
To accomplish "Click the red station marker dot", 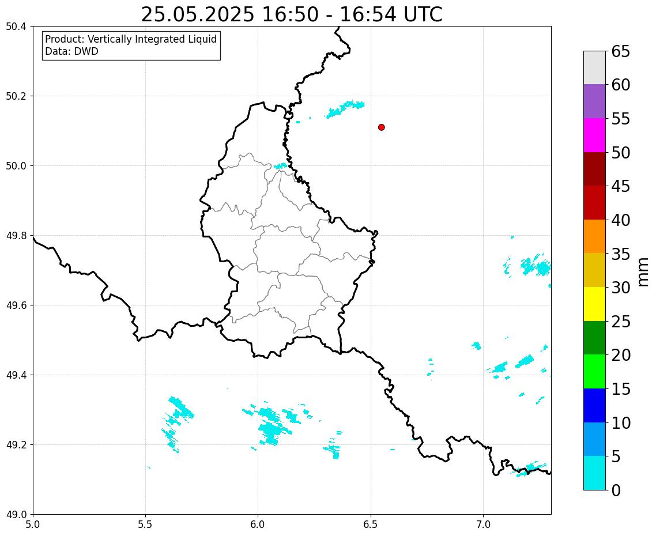I will [381, 127].
